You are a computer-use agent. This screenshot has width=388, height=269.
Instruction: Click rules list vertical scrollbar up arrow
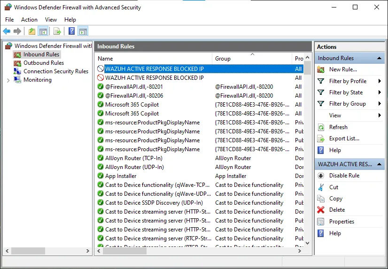307,57
